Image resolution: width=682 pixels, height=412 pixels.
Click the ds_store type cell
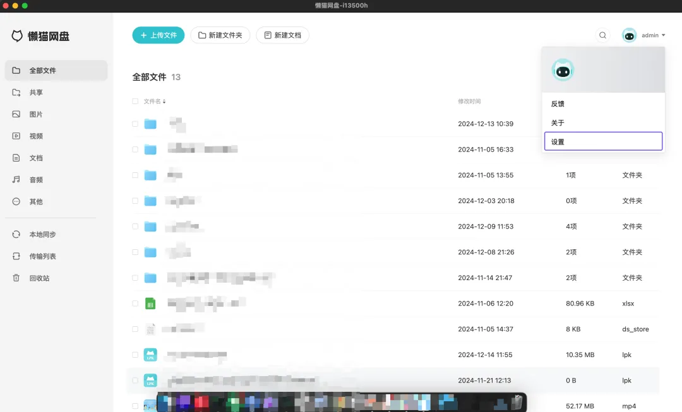click(635, 329)
